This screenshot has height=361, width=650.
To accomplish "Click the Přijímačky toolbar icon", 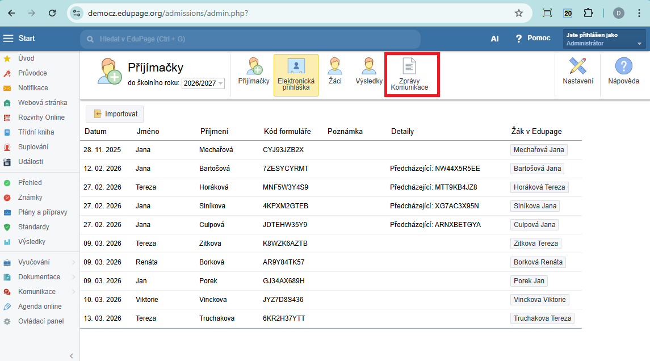I will pos(254,72).
